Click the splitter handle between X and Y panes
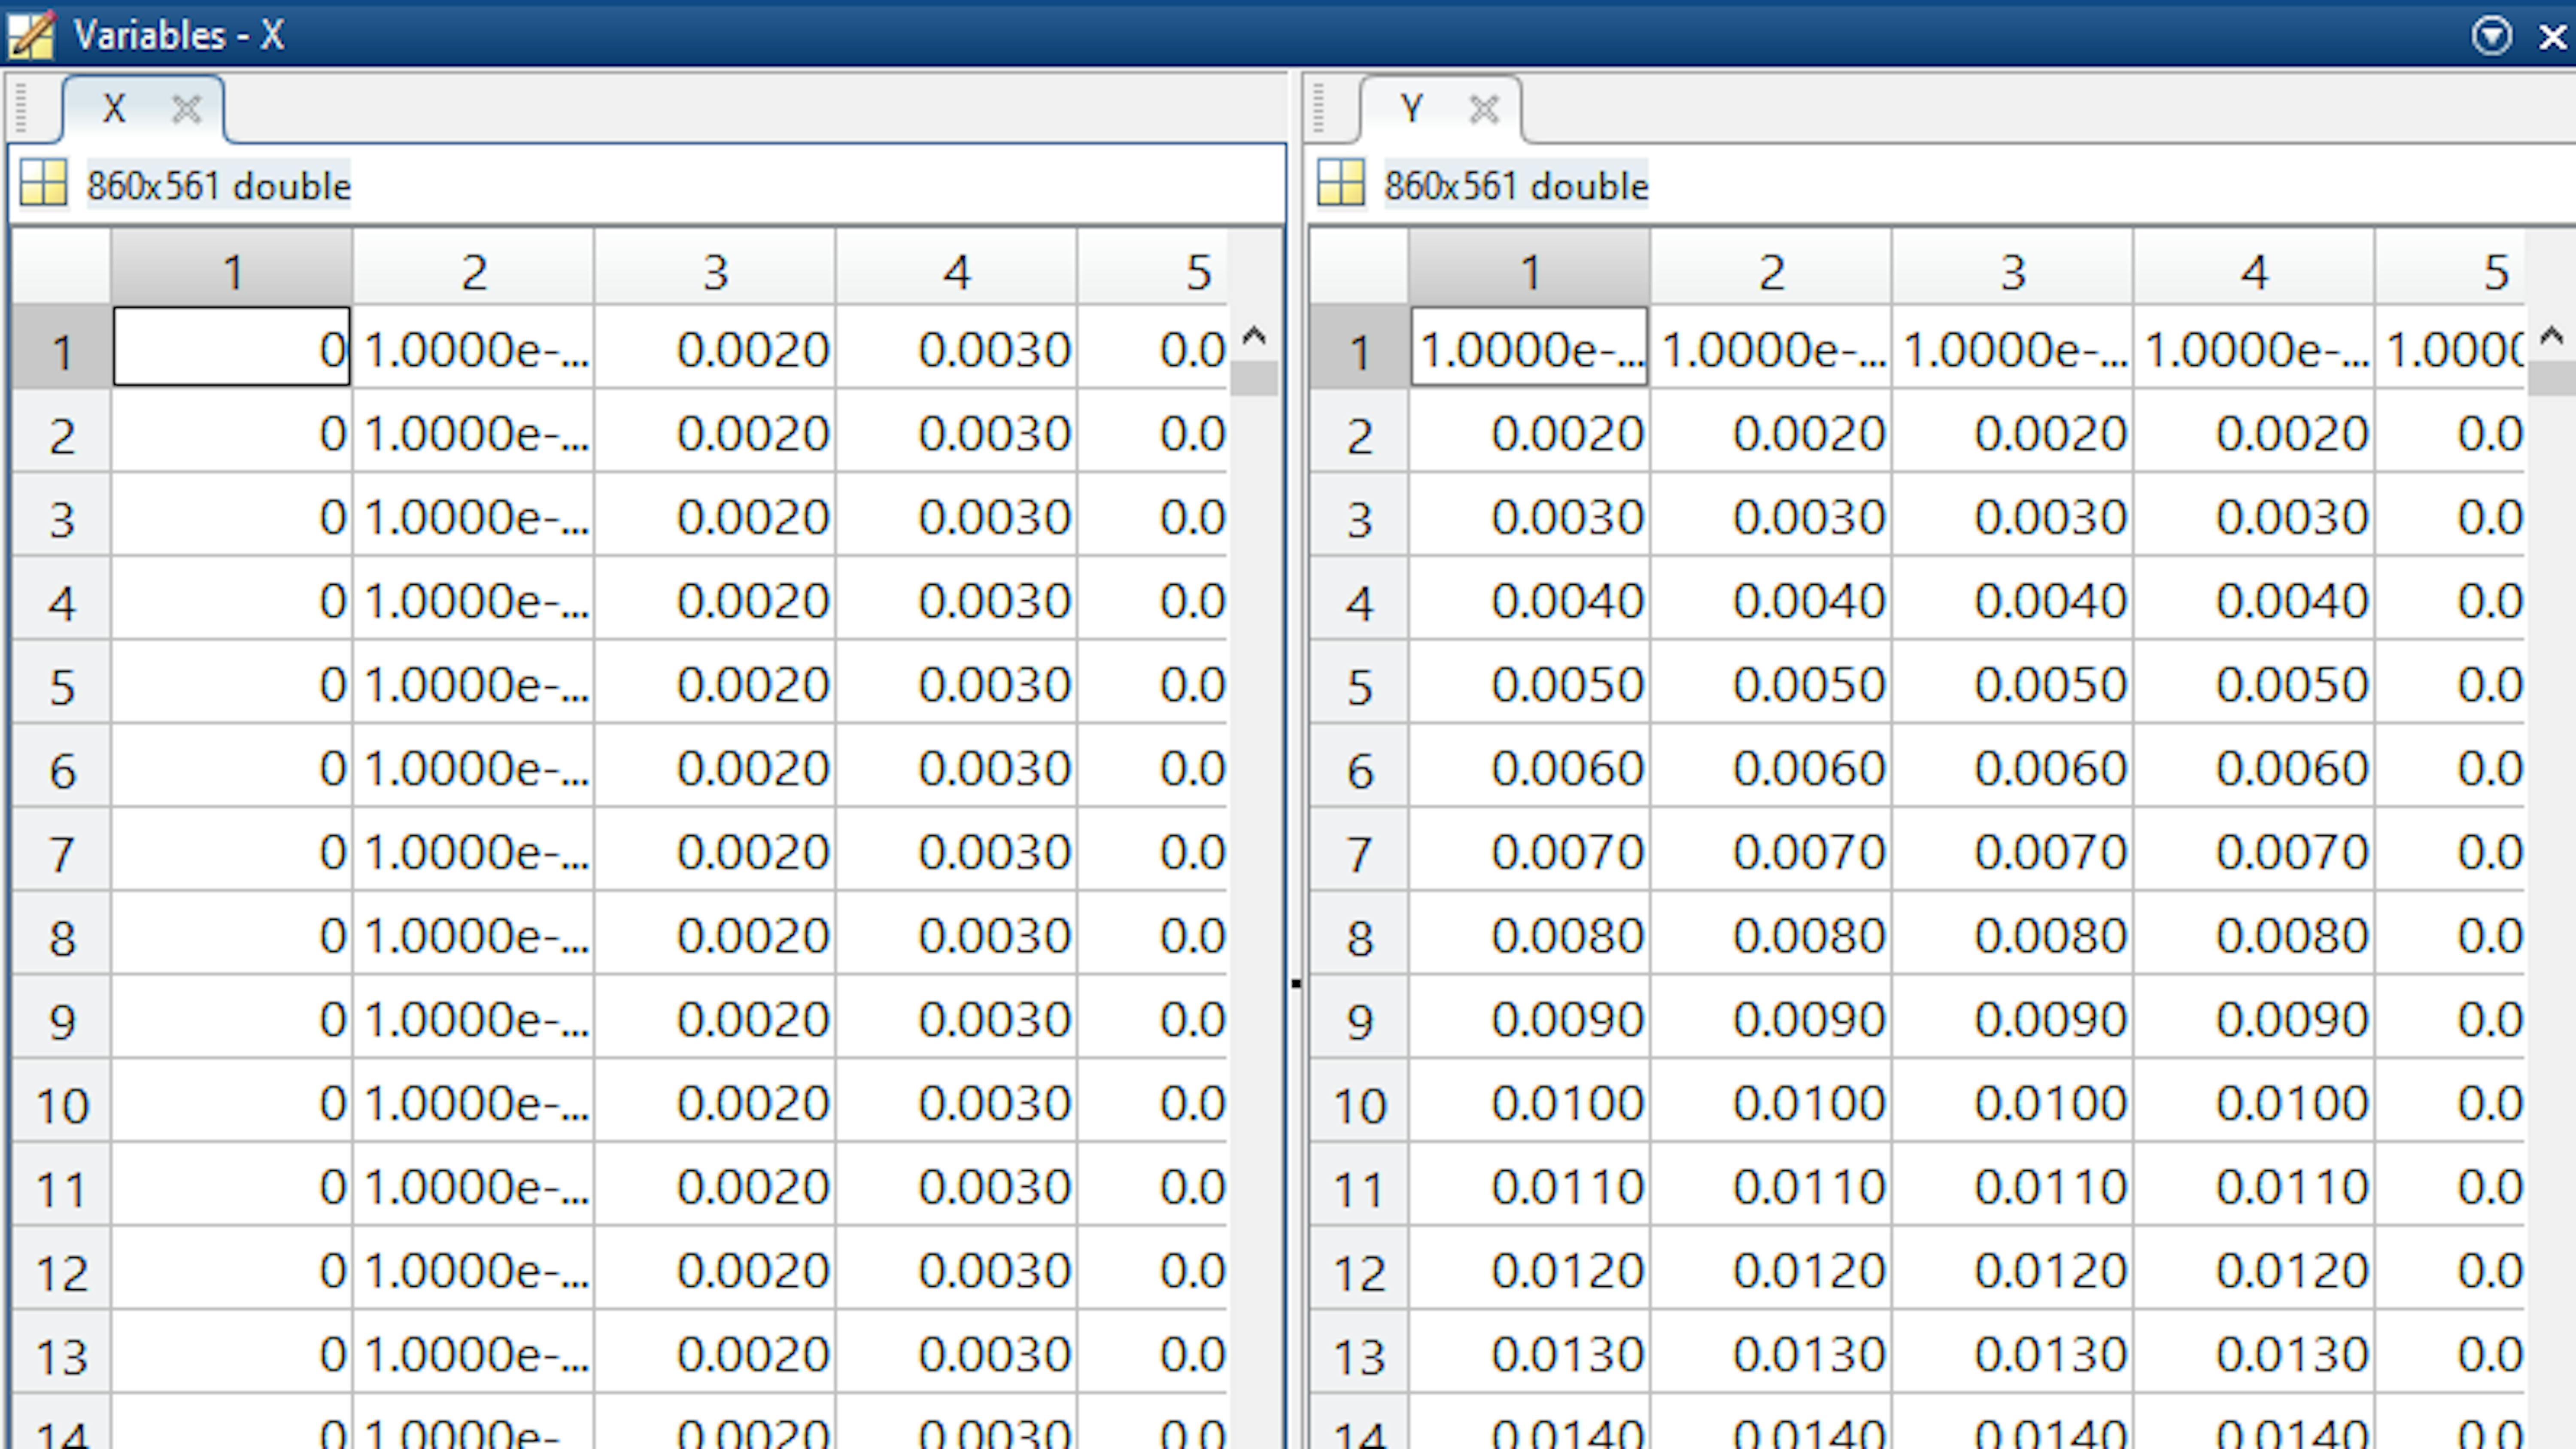Screen dimensions: 2576x1449 pos(1296,983)
